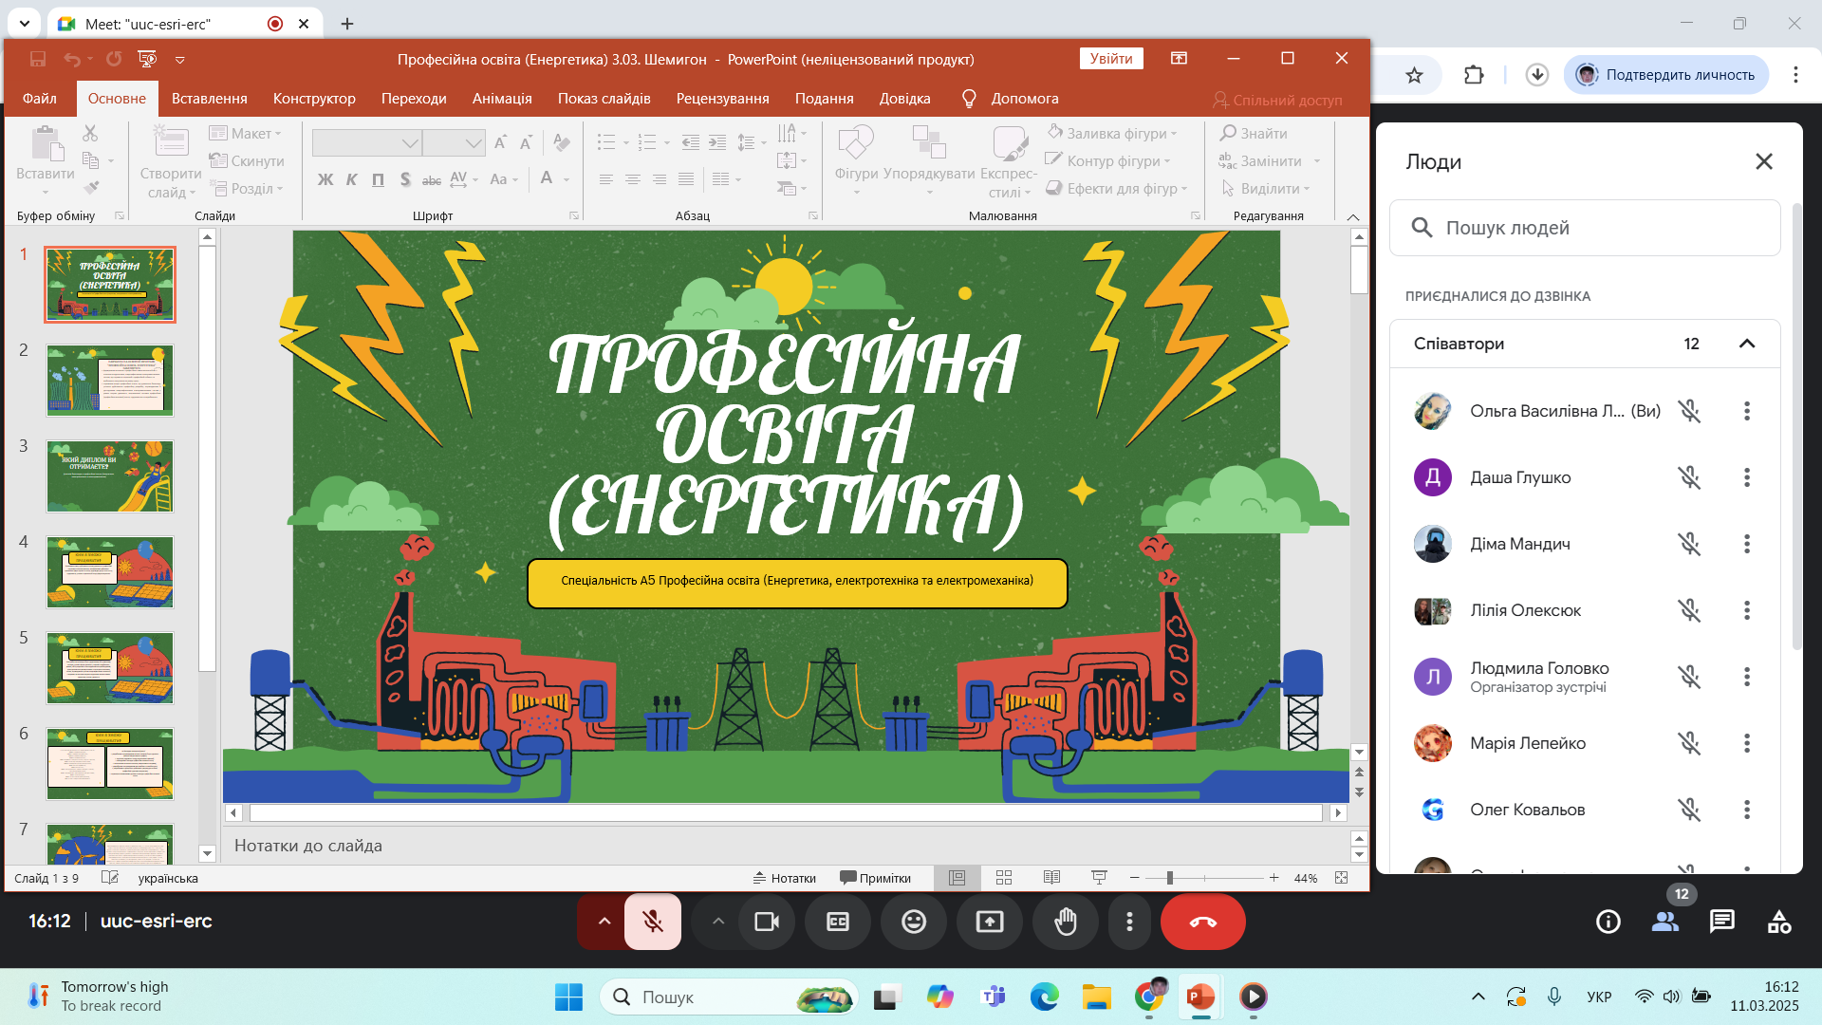This screenshot has width=1822, height=1025.
Task: Open the Заливка фігури dropdown
Action: pos(1112,134)
